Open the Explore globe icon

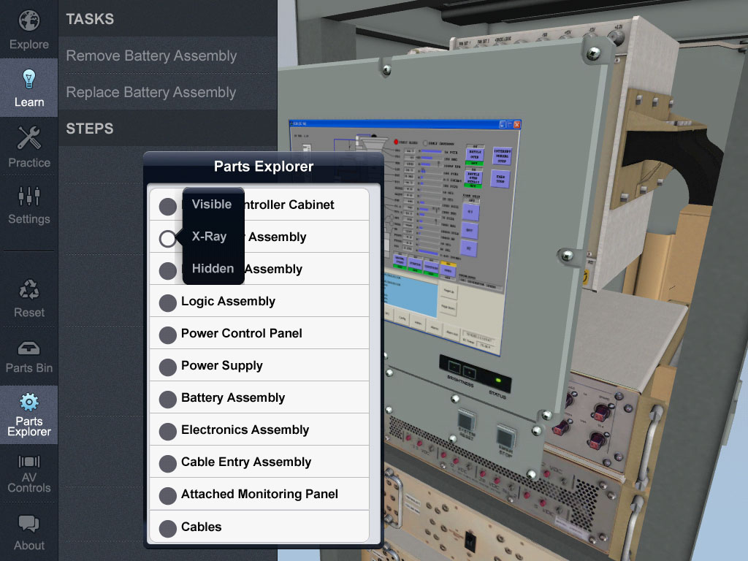(x=28, y=22)
